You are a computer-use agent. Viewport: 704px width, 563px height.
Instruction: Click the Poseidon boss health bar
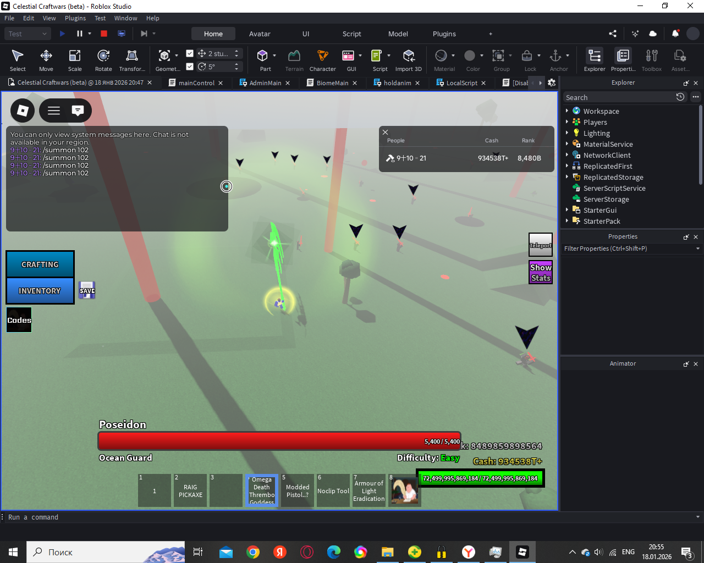[279, 441]
